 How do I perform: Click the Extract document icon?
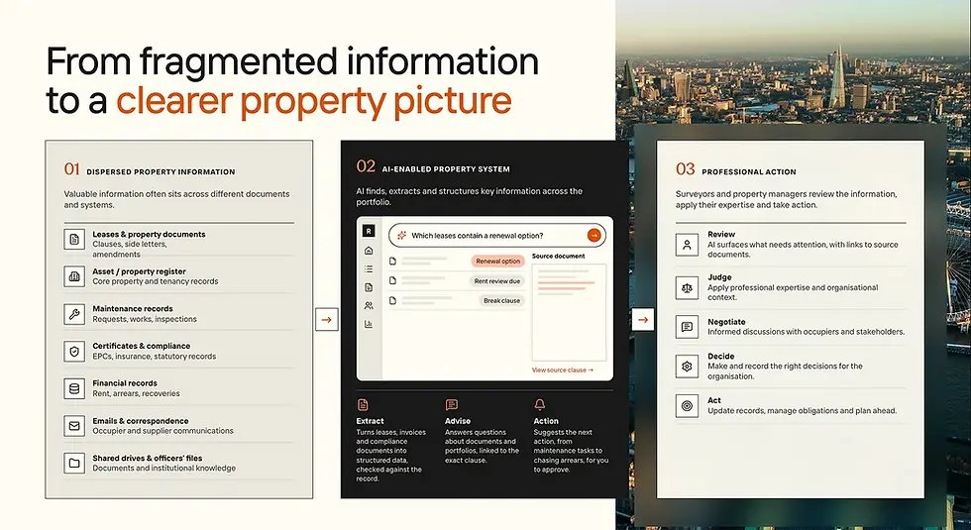point(363,405)
